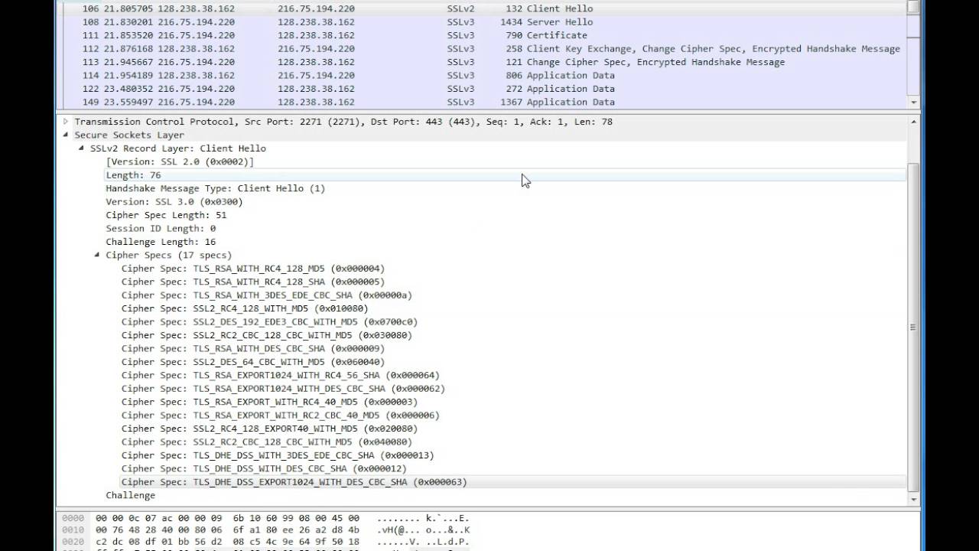979x551 pixels.
Task: Select Session ID Length: 0 field
Action: (x=161, y=228)
